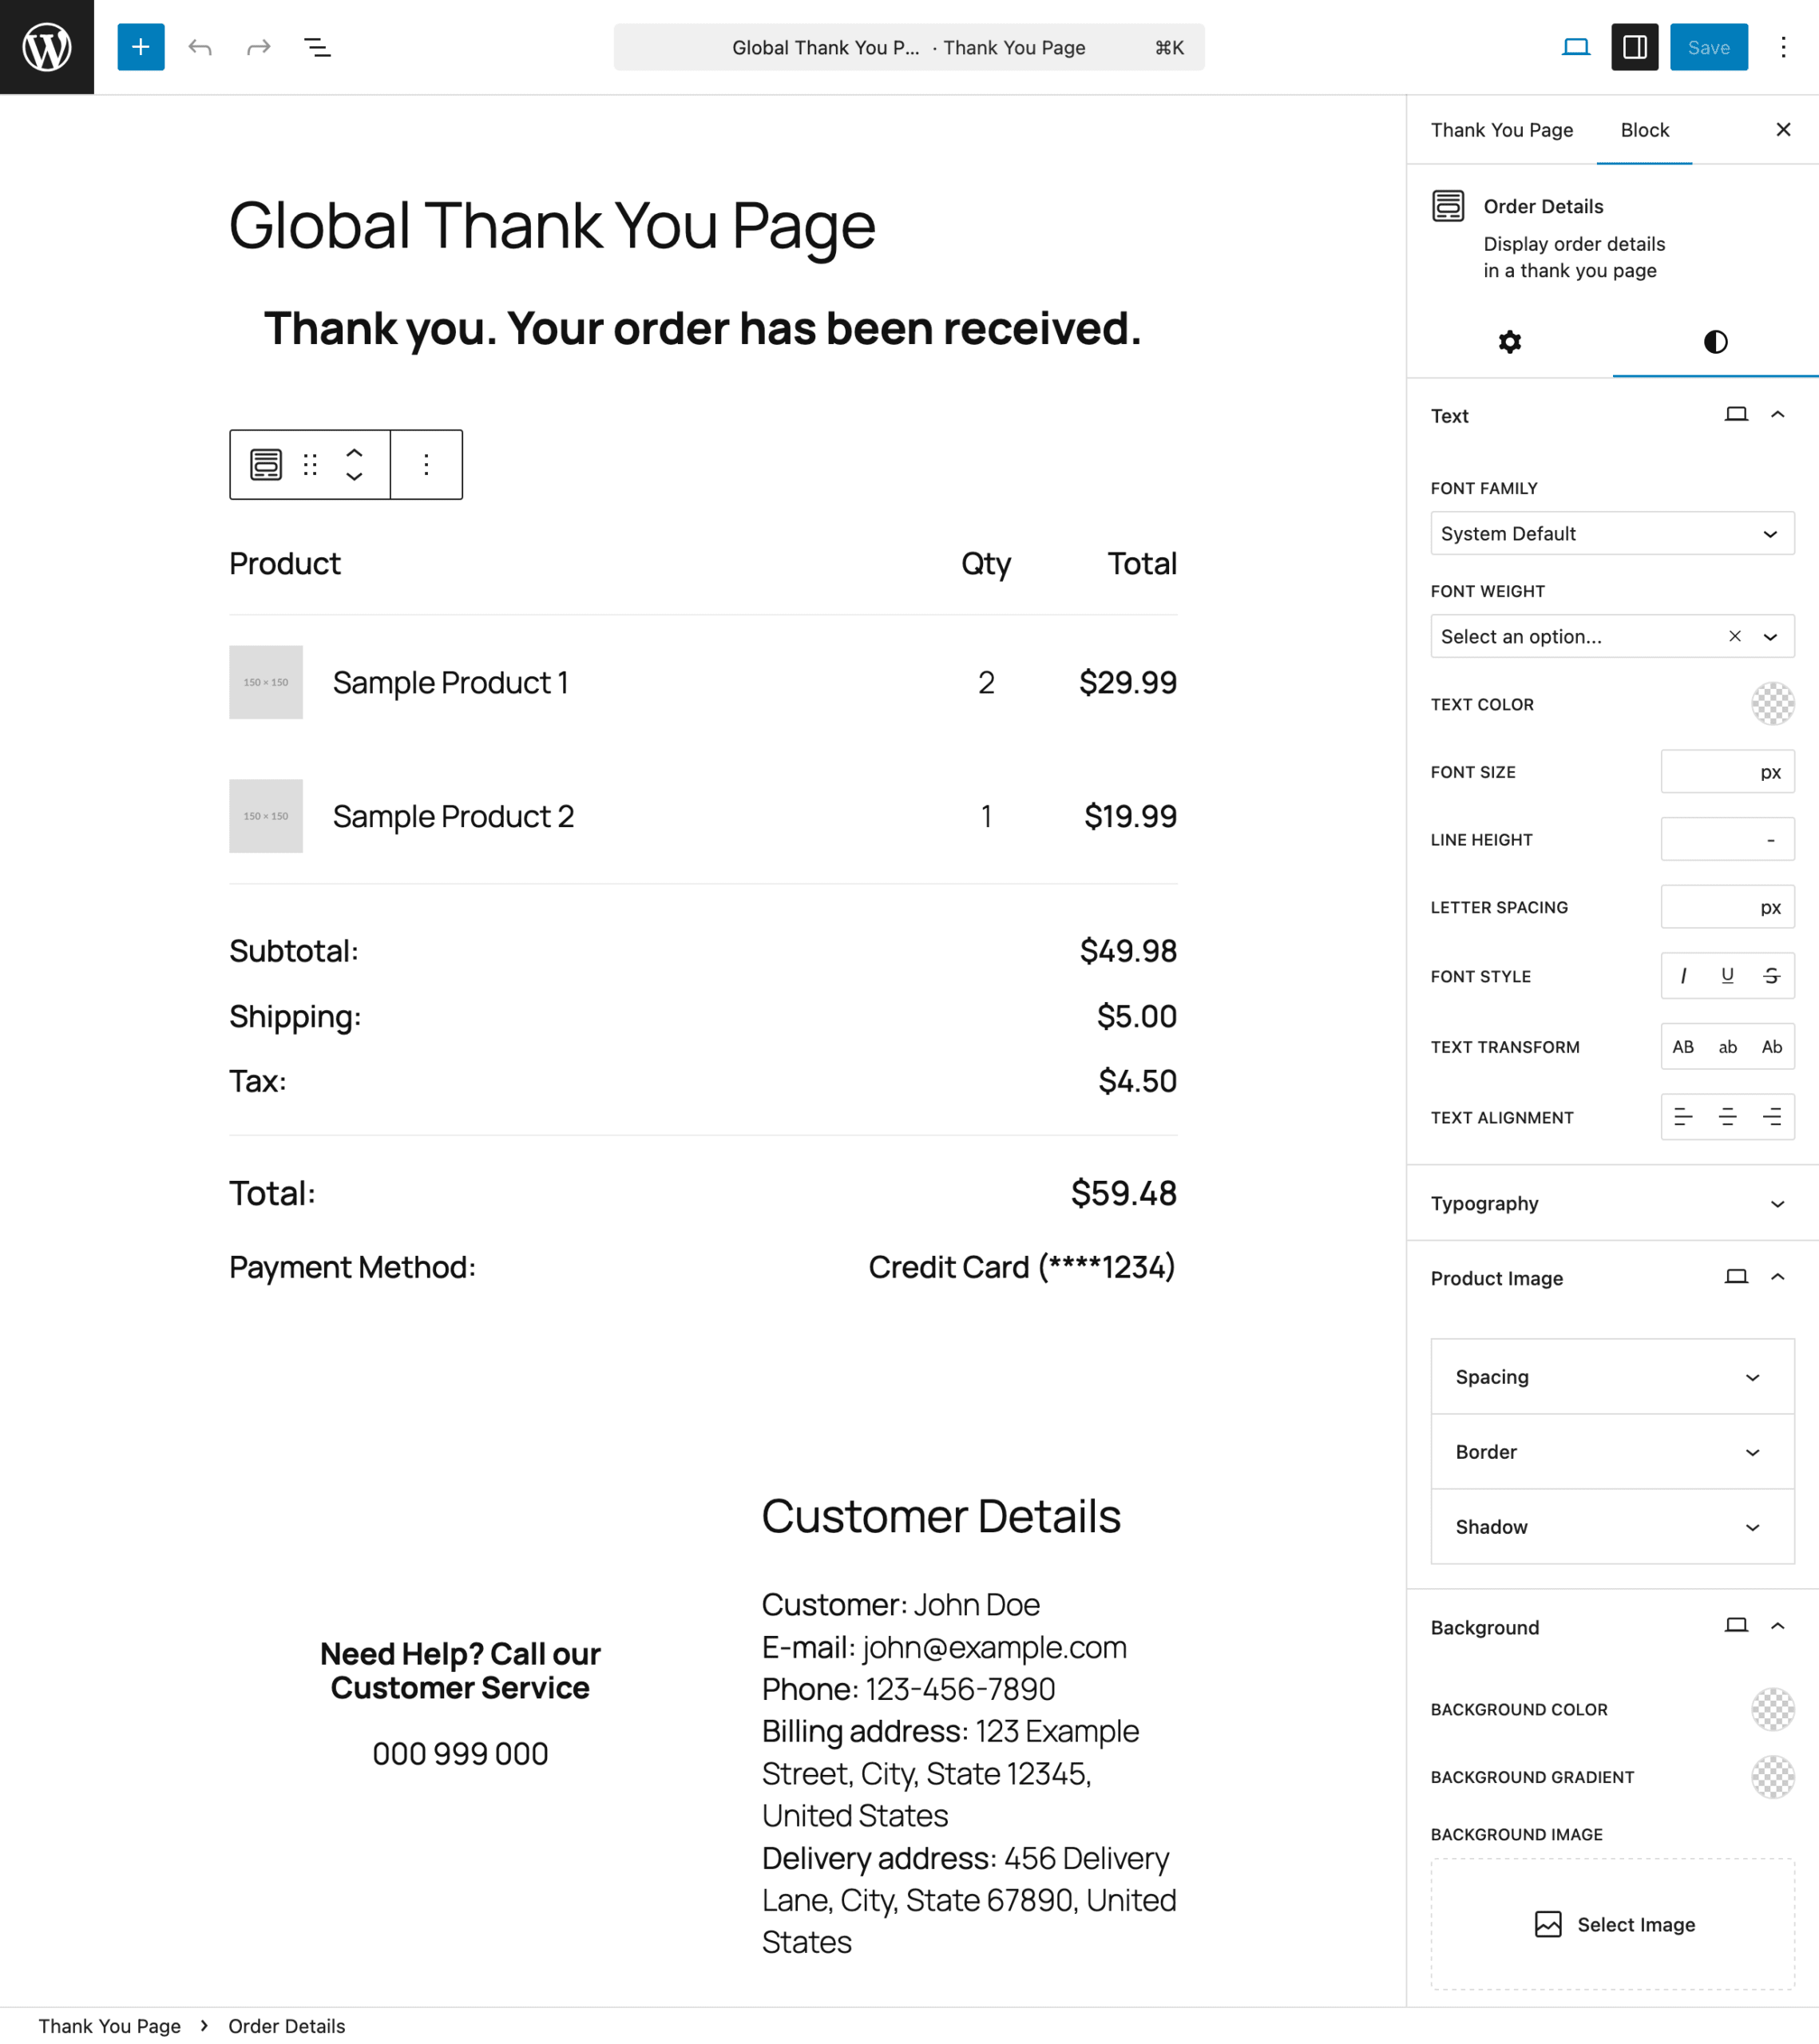Viewport: 1819px width, 2044px height.
Task: Expand the Typography section
Action: pos(1610,1203)
